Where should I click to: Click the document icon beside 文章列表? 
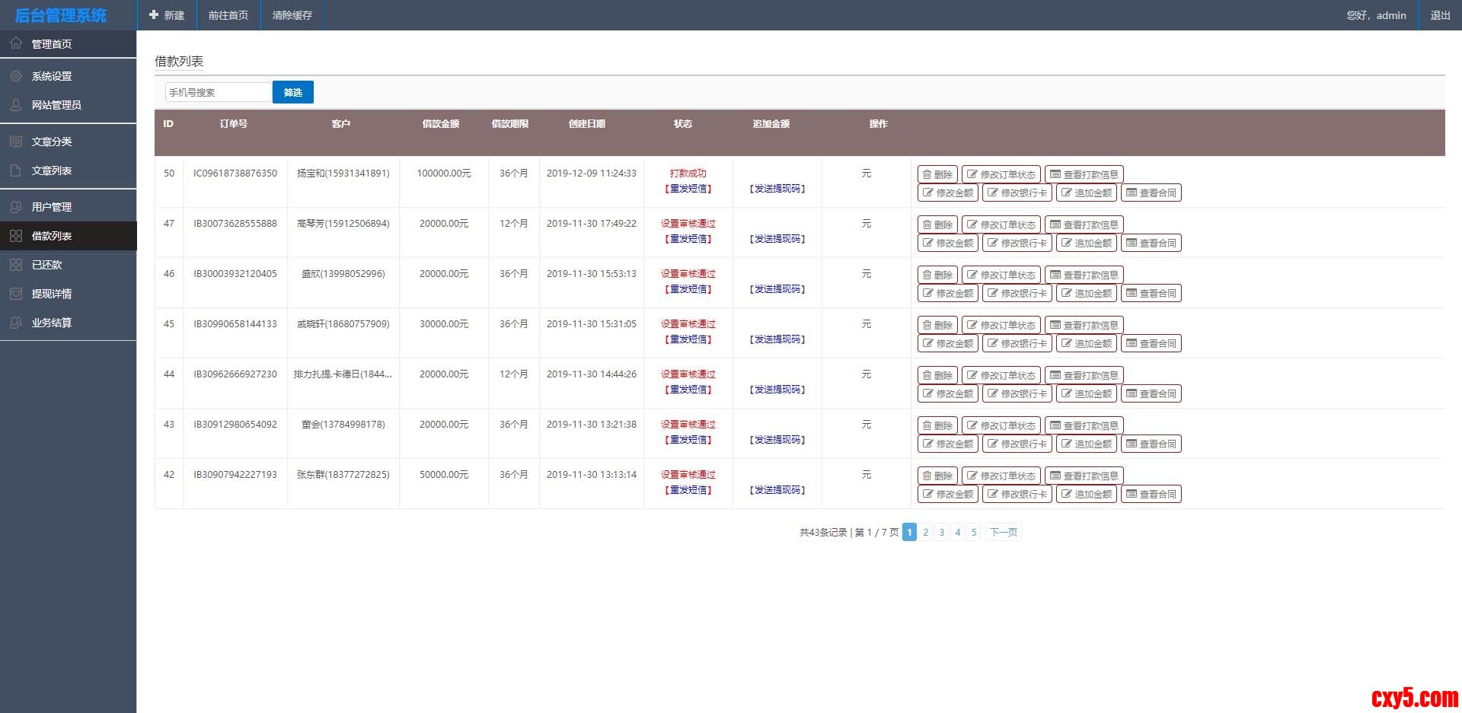pos(16,170)
